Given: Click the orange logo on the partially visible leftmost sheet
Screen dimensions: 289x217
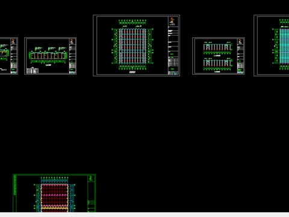Looking at the screenshot, I should pyautogui.click(x=13, y=40).
